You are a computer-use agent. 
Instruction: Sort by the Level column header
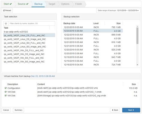[x=96, y=23]
